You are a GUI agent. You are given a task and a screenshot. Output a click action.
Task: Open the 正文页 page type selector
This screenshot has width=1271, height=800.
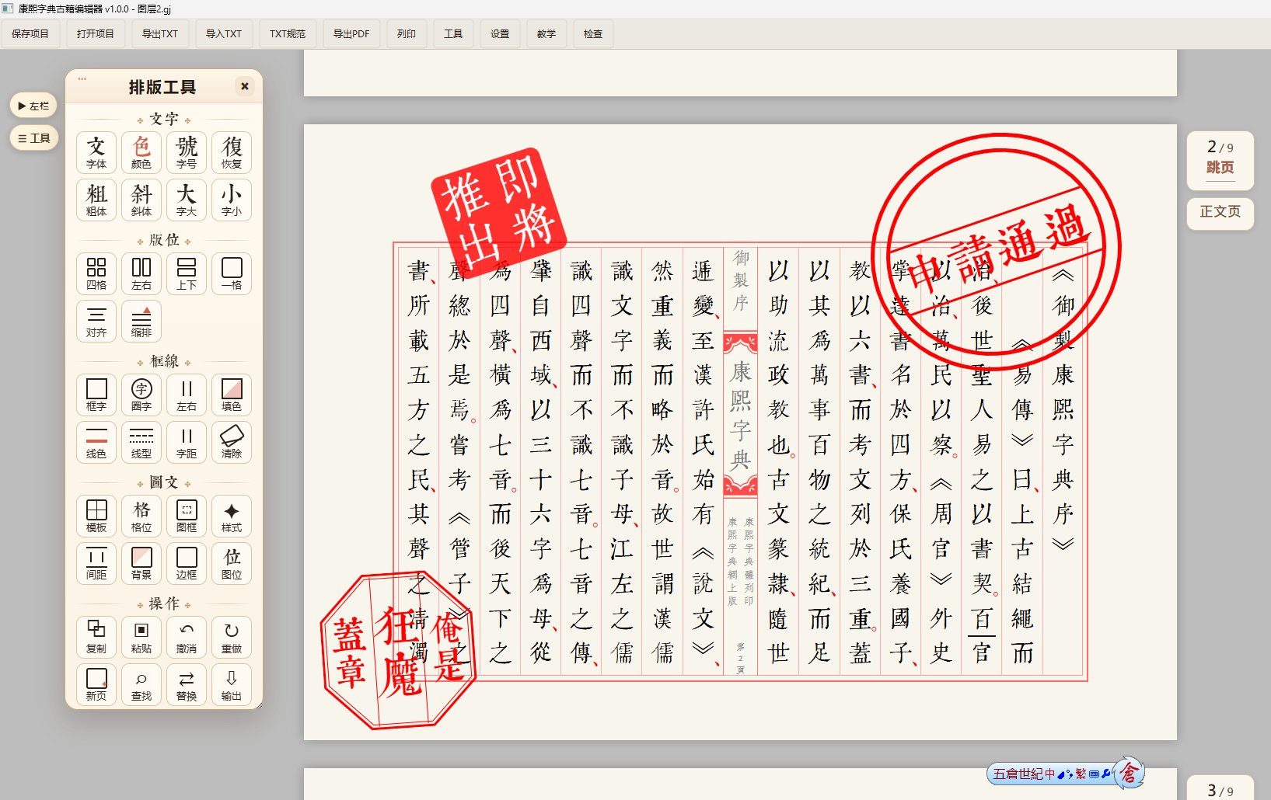pos(1220,212)
